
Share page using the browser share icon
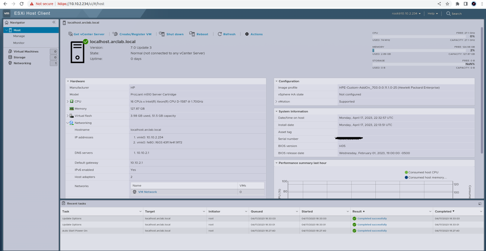point(439,4)
